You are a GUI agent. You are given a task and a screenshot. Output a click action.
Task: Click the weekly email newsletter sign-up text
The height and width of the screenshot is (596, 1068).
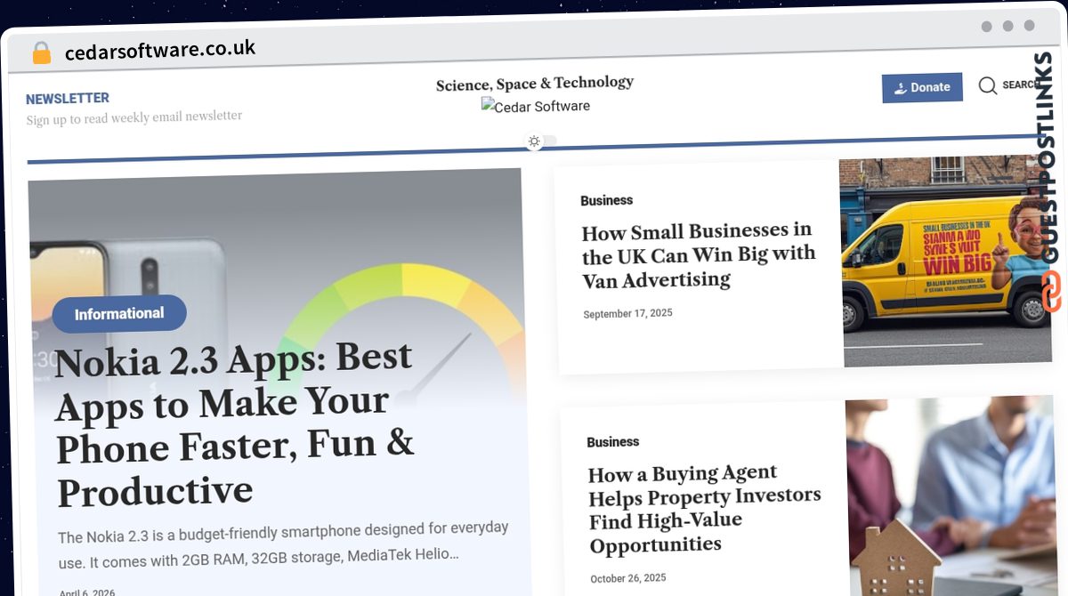click(133, 118)
